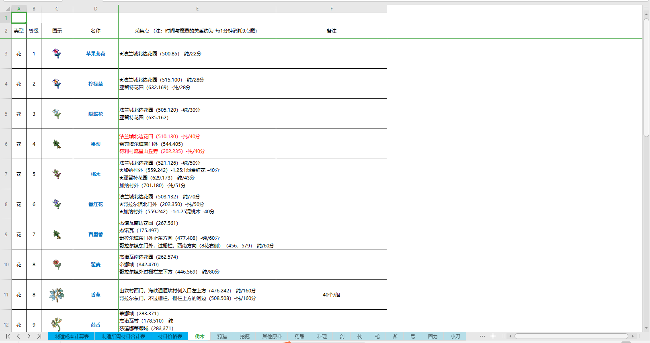650x343 pixels.
Task: Select column D header
Action: [x=96, y=8]
